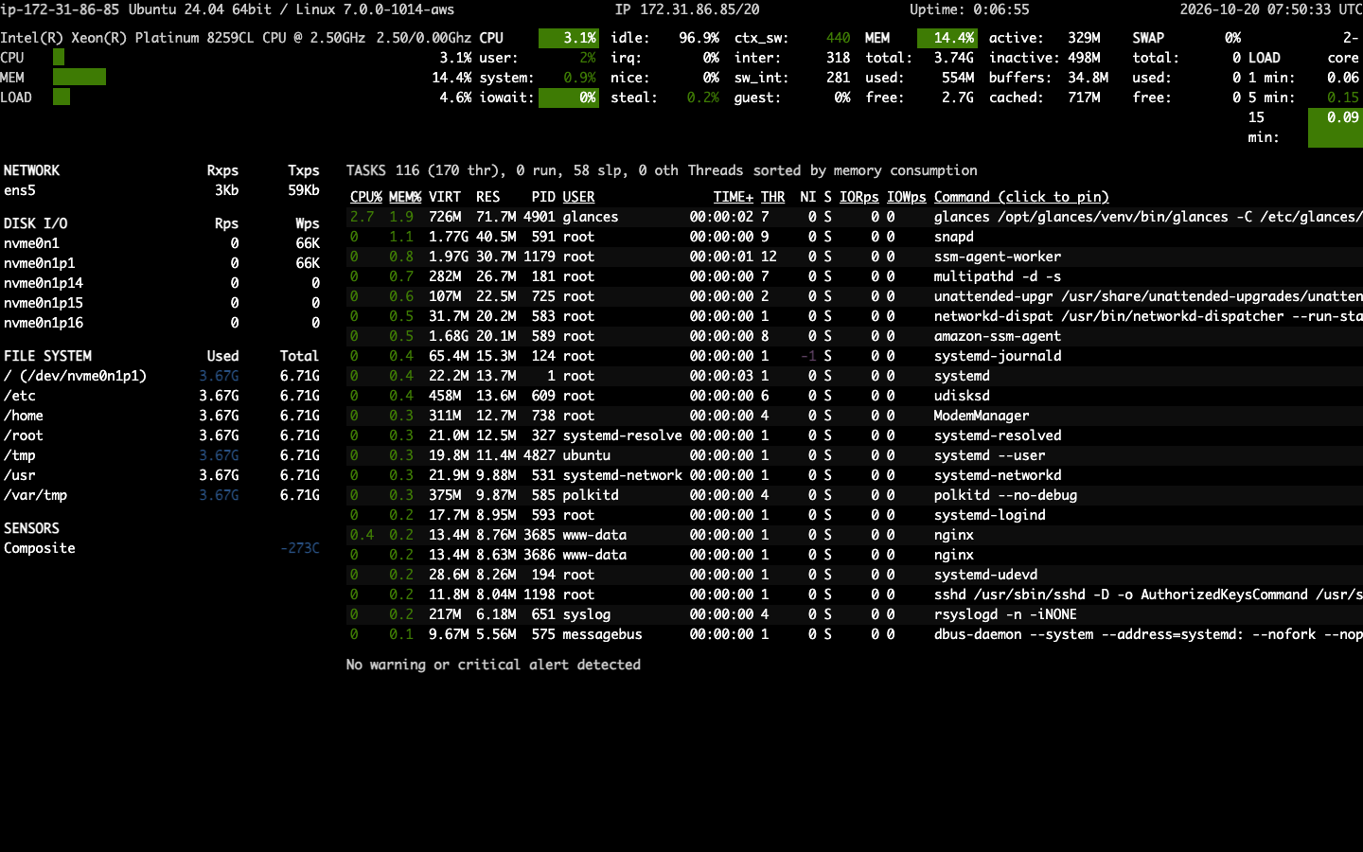Image resolution: width=1363 pixels, height=852 pixels.
Task: Click the ens5 network interface
Action: point(20,190)
